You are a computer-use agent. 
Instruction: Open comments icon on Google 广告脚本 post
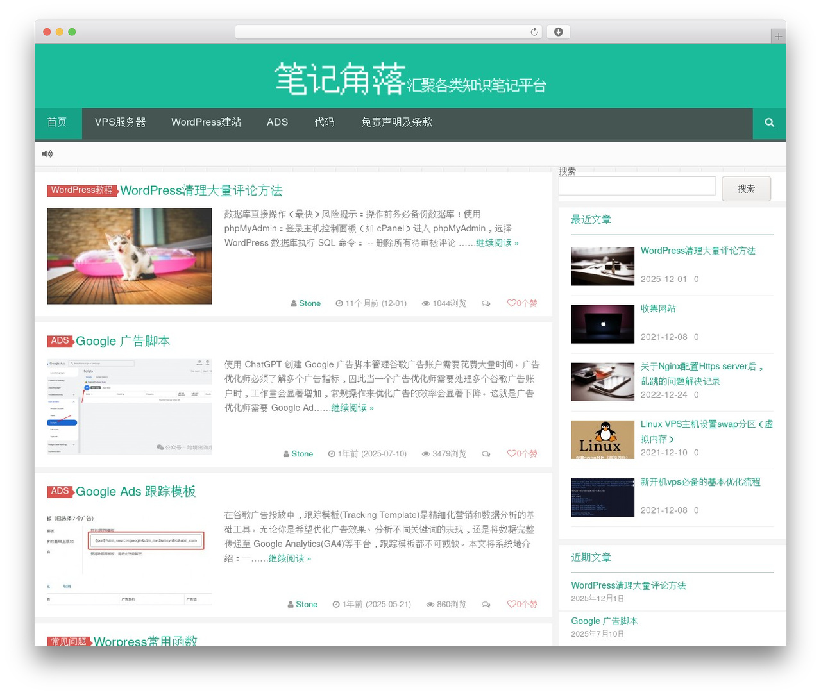(486, 454)
